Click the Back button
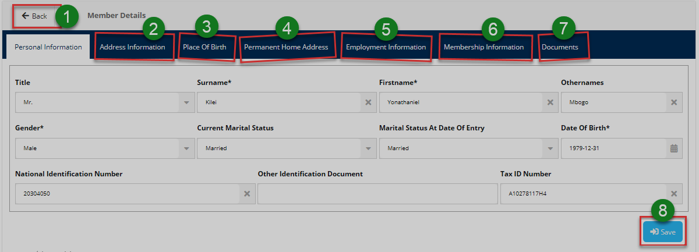This screenshot has width=699, height=252. (35, 16)
